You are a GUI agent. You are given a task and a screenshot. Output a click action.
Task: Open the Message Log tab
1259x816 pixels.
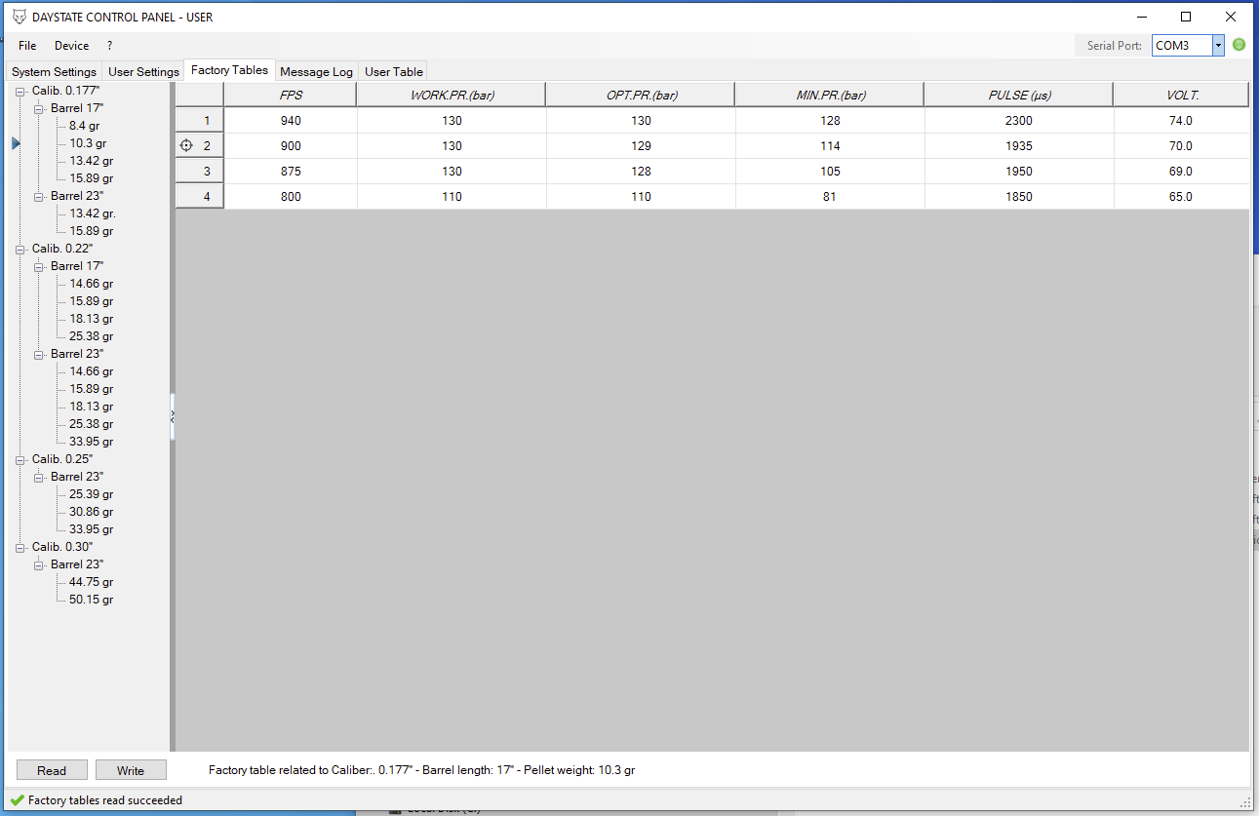(x=316, y=71)
